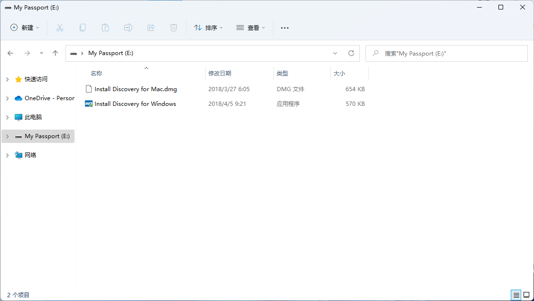Click the 2 个项目 status text
Screen dimensions: 534x301
[x=19, y=295]
